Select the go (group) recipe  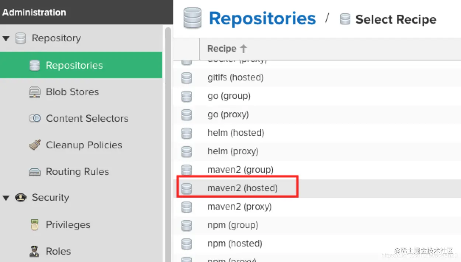(229, 96)
